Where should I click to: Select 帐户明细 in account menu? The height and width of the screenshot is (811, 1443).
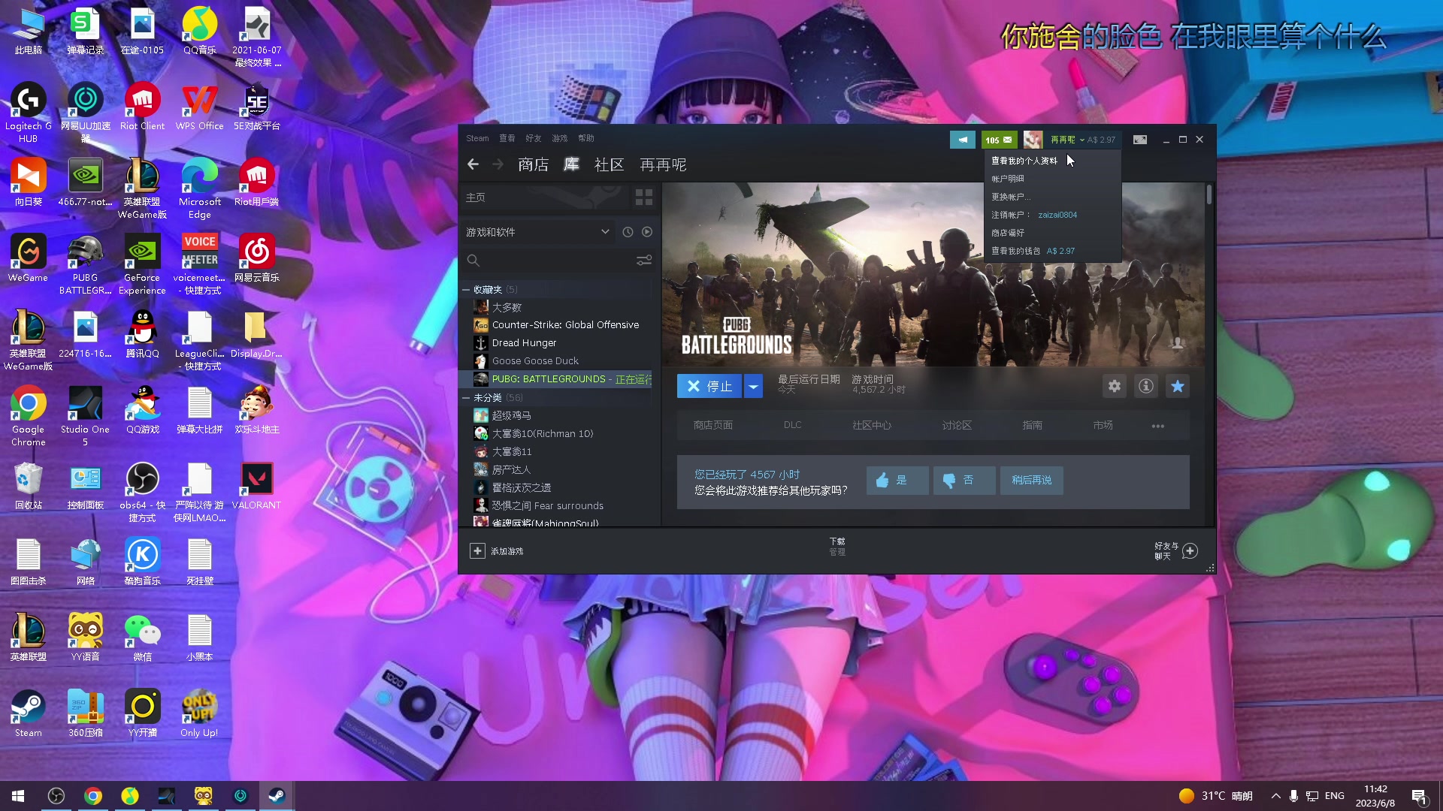point(1008,179)
